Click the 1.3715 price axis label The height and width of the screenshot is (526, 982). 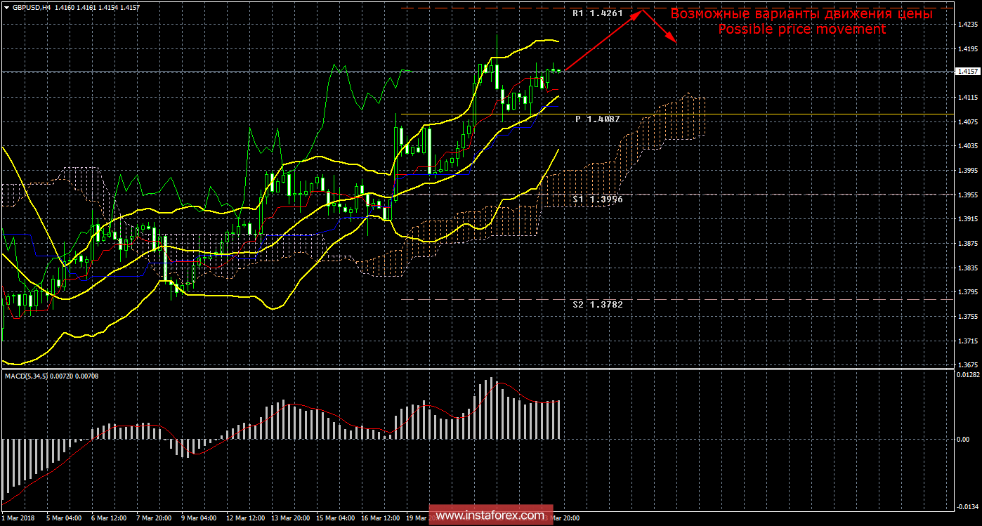pos(967,341)
